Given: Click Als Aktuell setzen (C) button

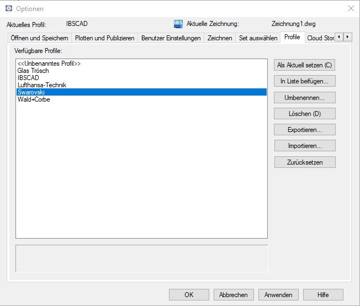Looking at the screenshot, I should 304,65.
